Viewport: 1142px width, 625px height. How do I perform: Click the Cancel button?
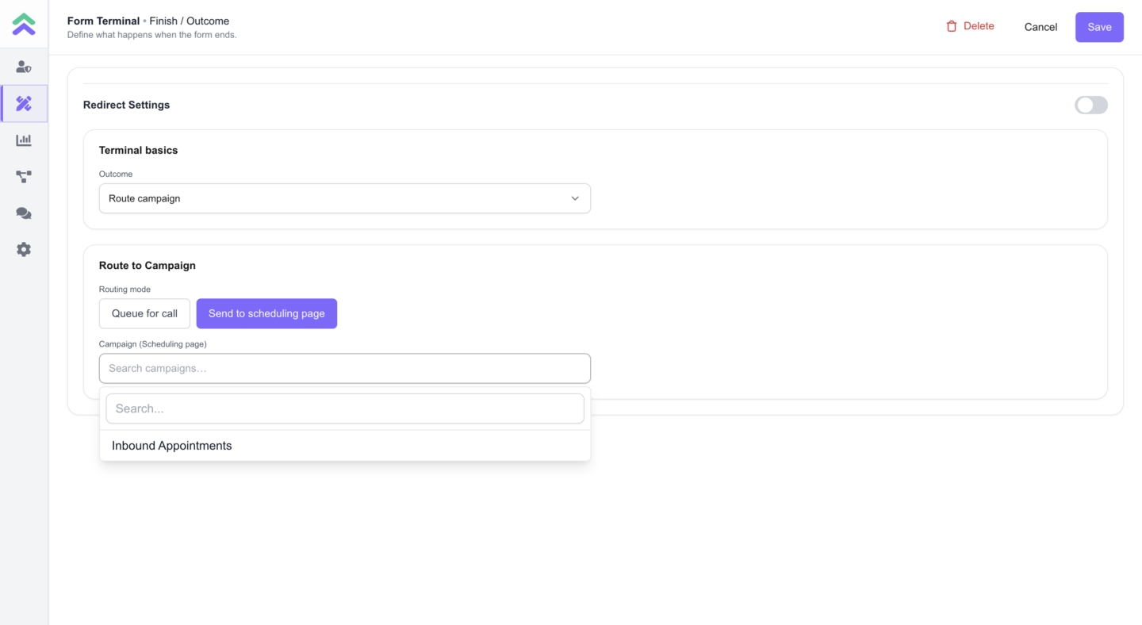click(1040, 27)
